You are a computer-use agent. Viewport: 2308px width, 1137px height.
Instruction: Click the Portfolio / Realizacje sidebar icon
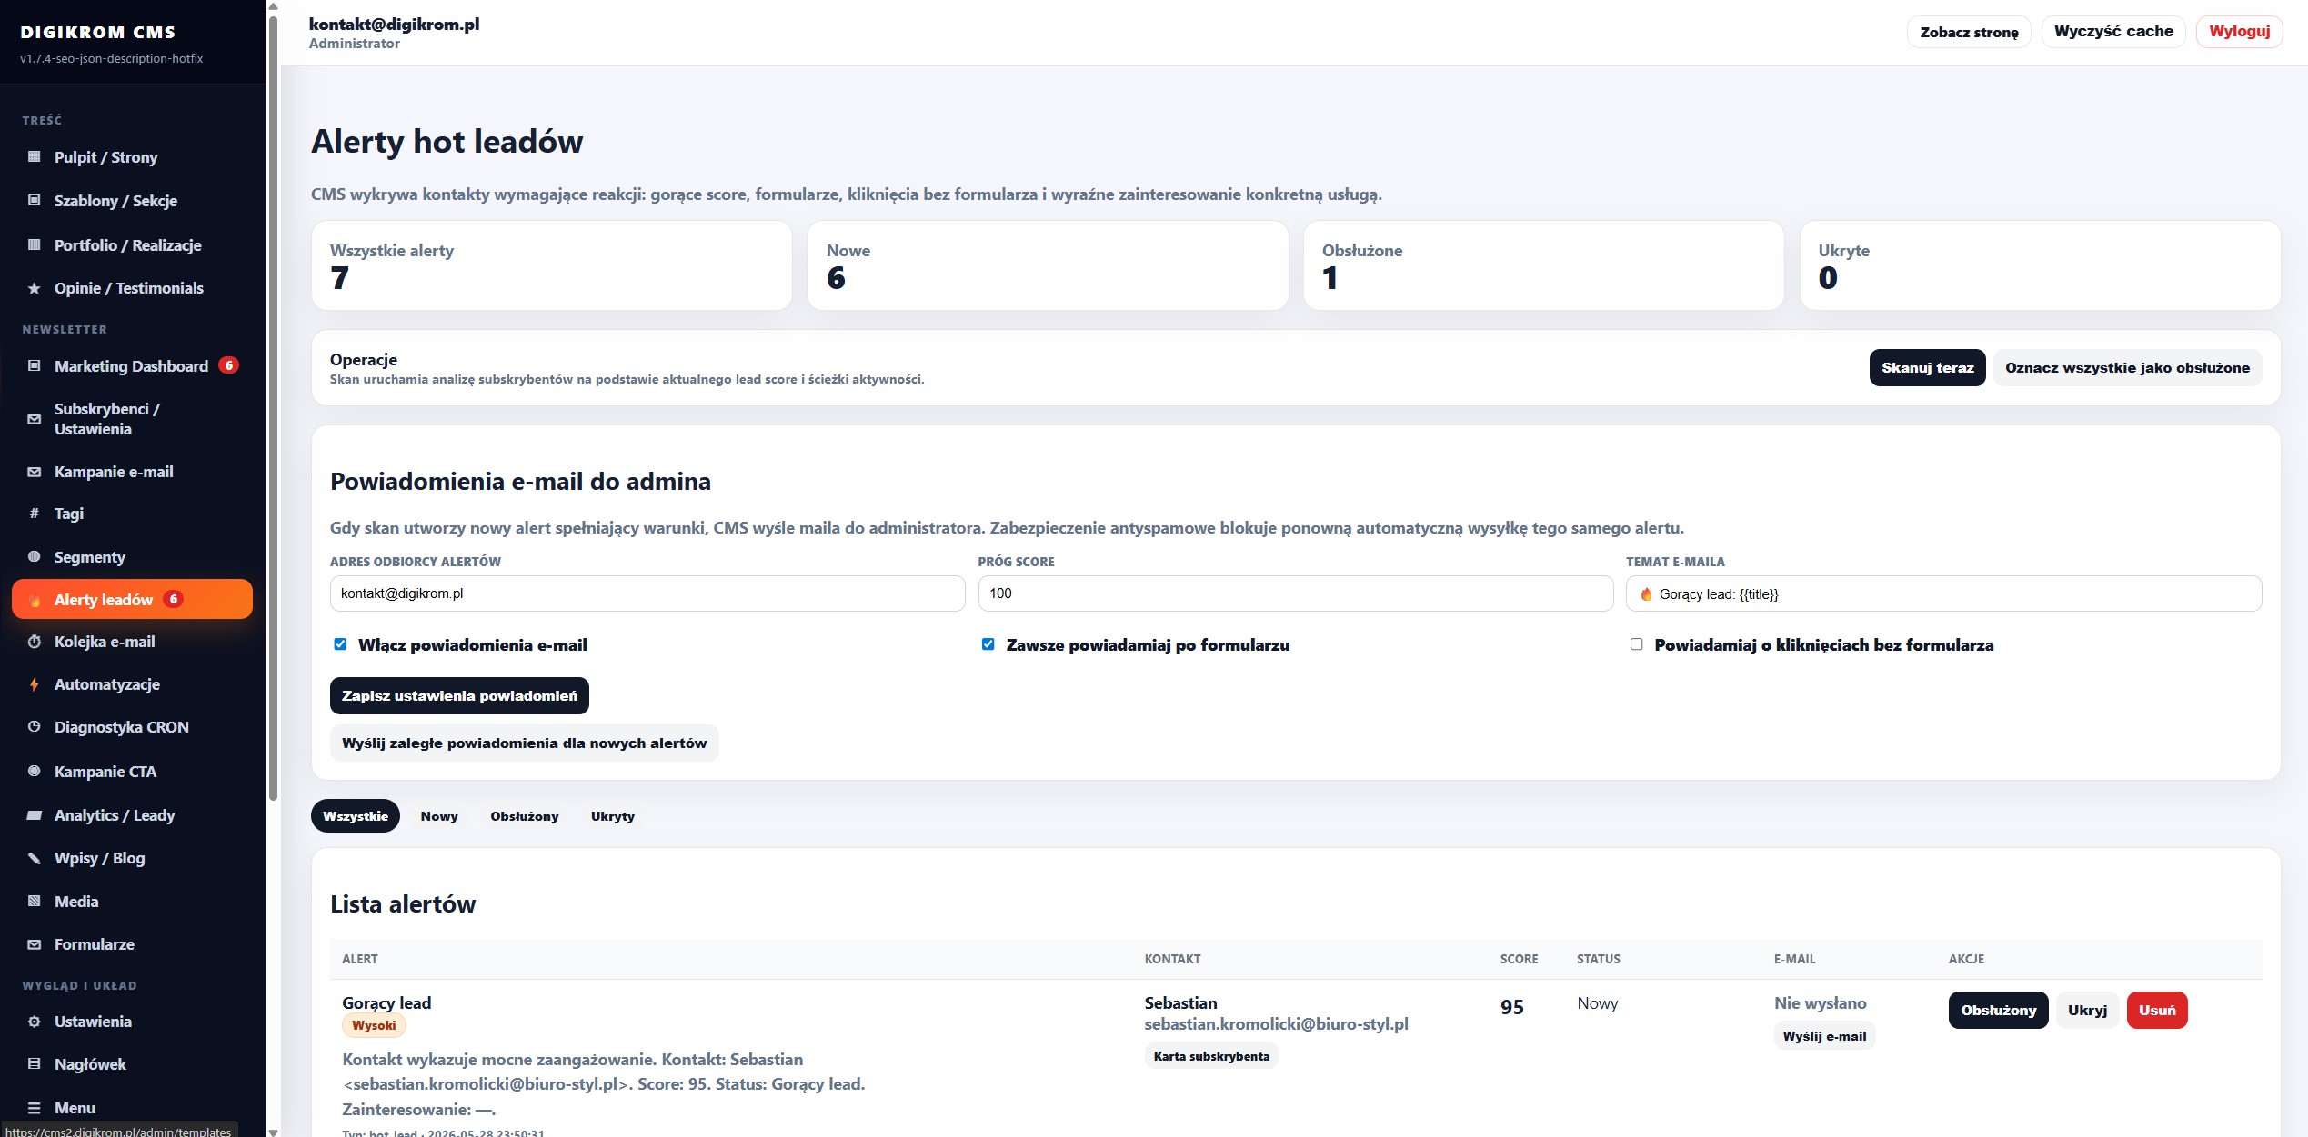pyautogui.click(x=35, y=245)
